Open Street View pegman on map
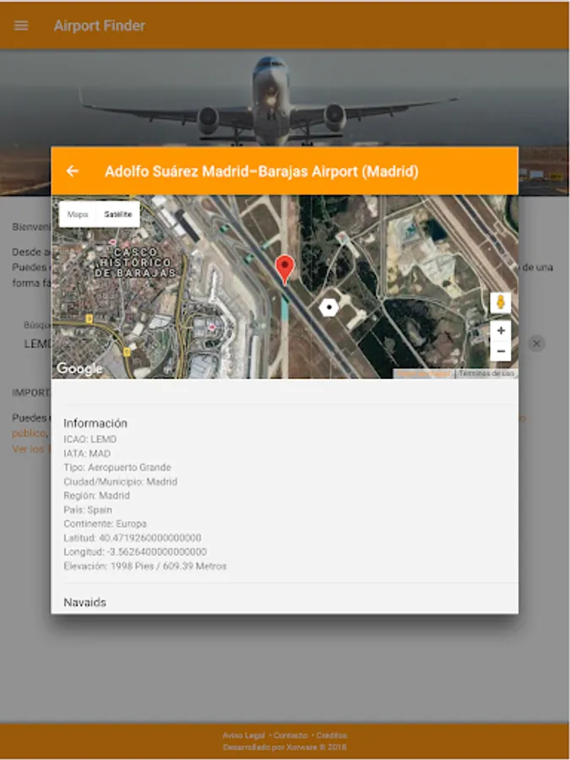The width and height of the screenshot is (570, 760). (501, 303)
